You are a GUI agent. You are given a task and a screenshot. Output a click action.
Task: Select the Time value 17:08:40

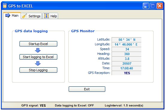tap(126, 68)
